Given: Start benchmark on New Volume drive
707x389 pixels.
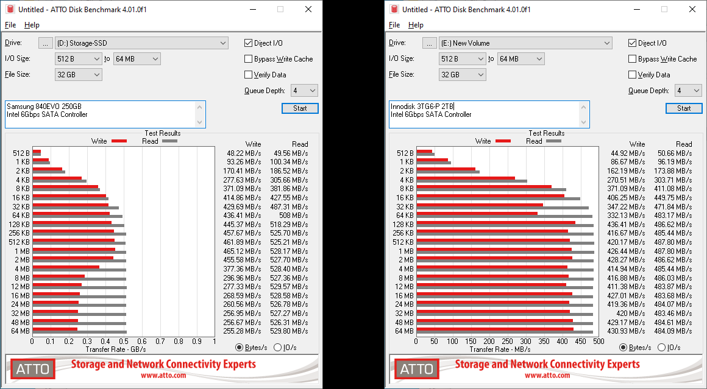Looking at the screenshot, I should [684, 108].
